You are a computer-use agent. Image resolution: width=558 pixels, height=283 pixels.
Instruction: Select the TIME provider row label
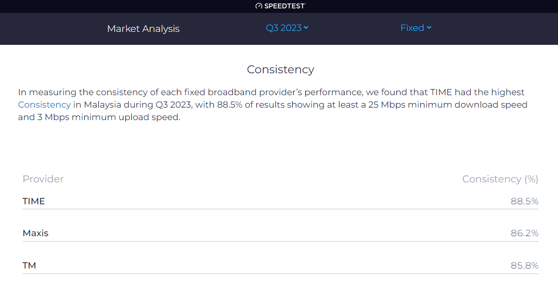(x=34, y=201)
